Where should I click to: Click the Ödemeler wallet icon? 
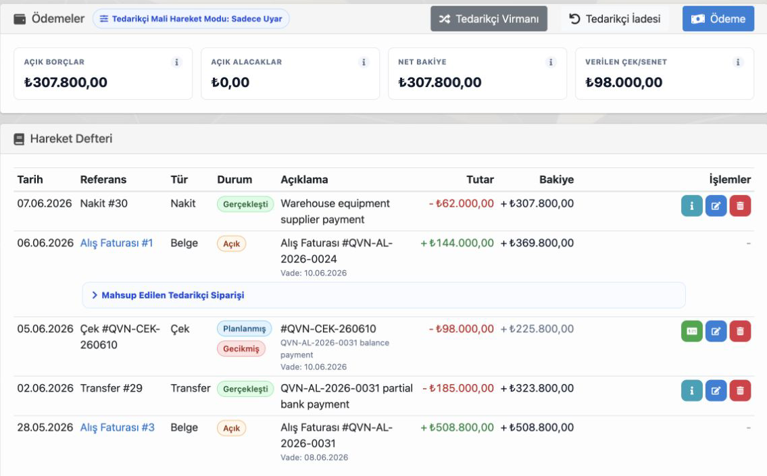[20, 19]
